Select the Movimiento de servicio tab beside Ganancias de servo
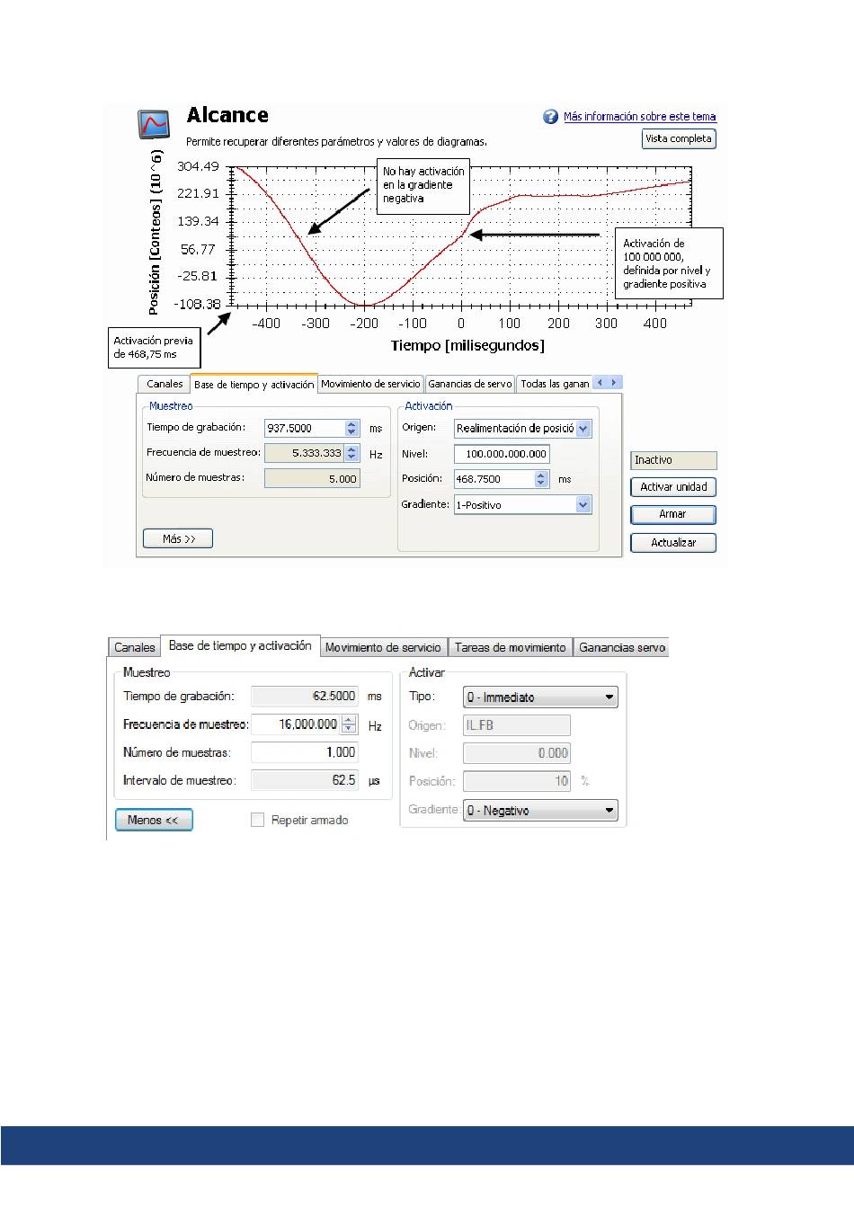Viewport: 854px width, 1208px height. (370, 384)
